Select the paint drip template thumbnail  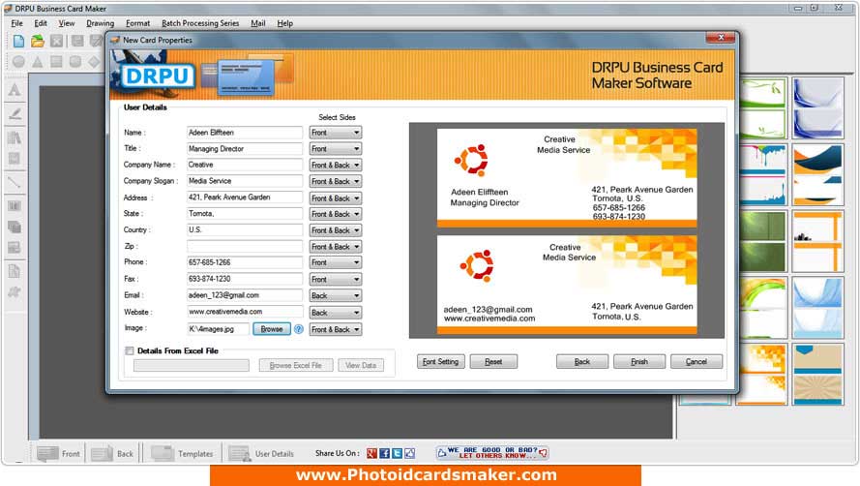coord(762,174)
